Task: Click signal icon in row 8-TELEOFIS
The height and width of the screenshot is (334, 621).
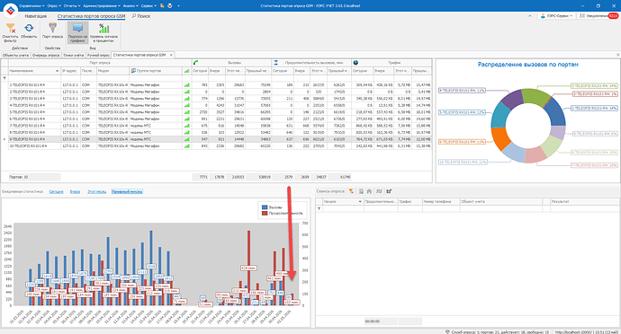Action: coord(186,132)
